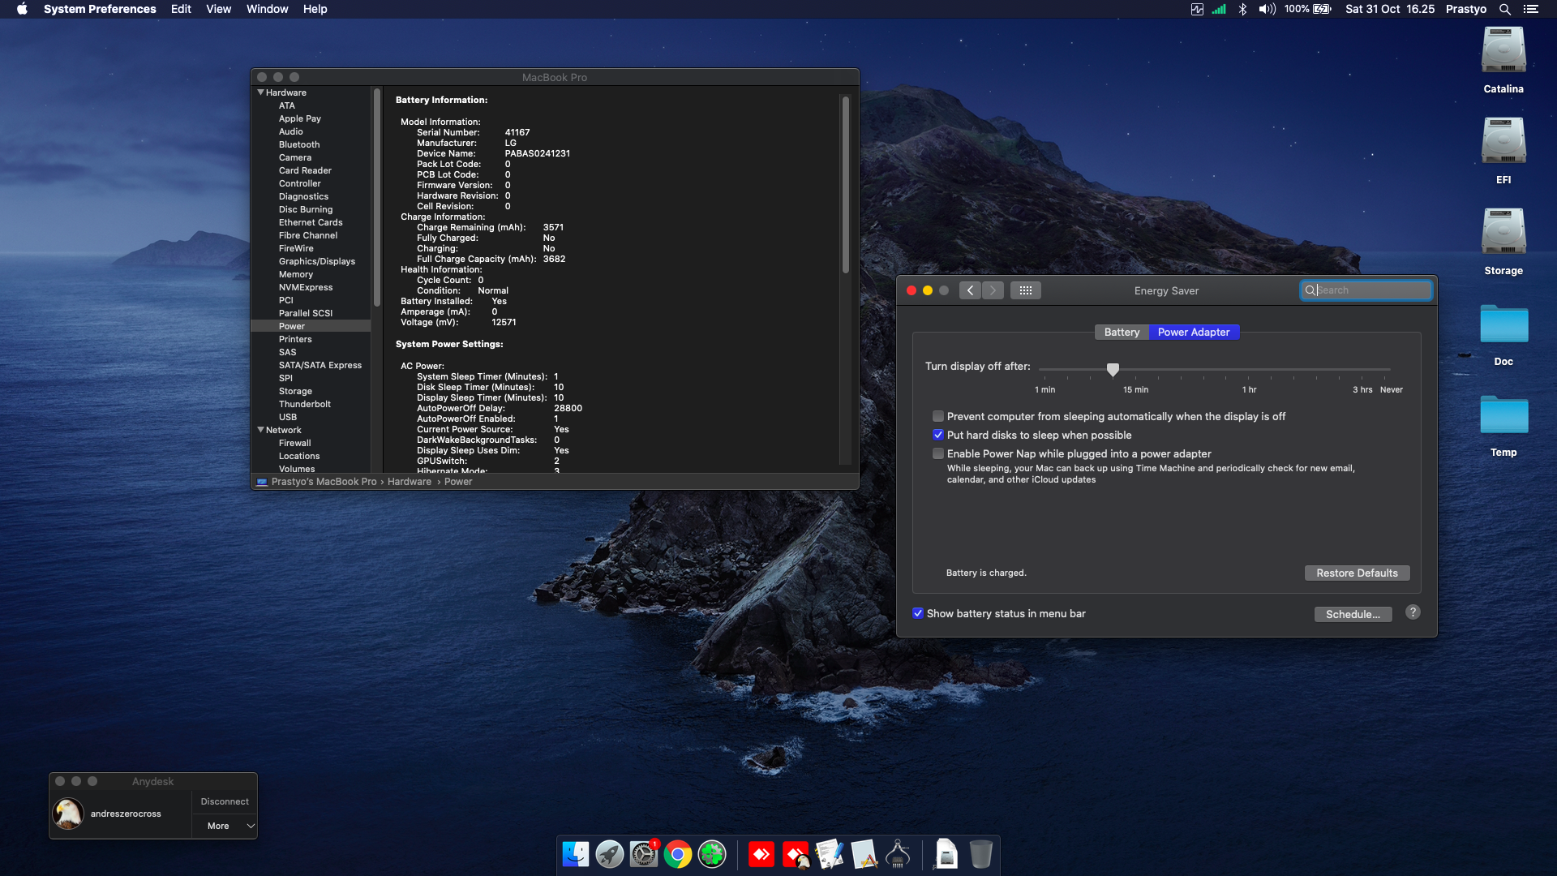
Task: Focus Energy Saver search field
Action: point(1366,290)
